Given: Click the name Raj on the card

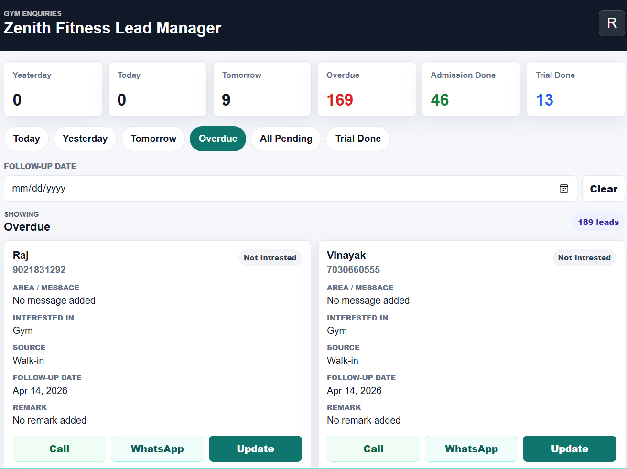Looking at the screenshot, I should point(21,255).
